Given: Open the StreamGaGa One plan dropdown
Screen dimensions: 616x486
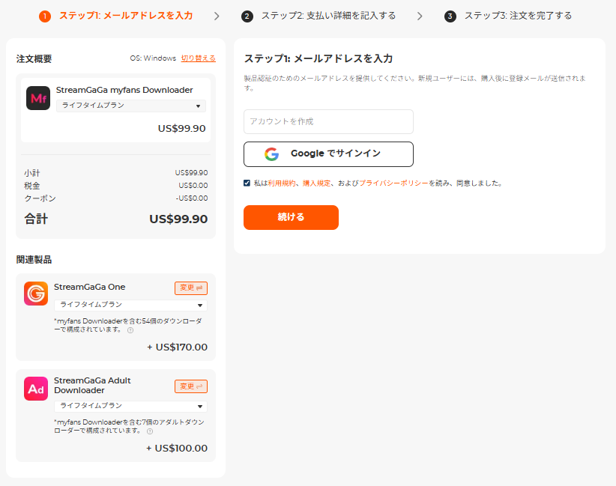Looking at the screenshot, I should (x=130, y=305).
